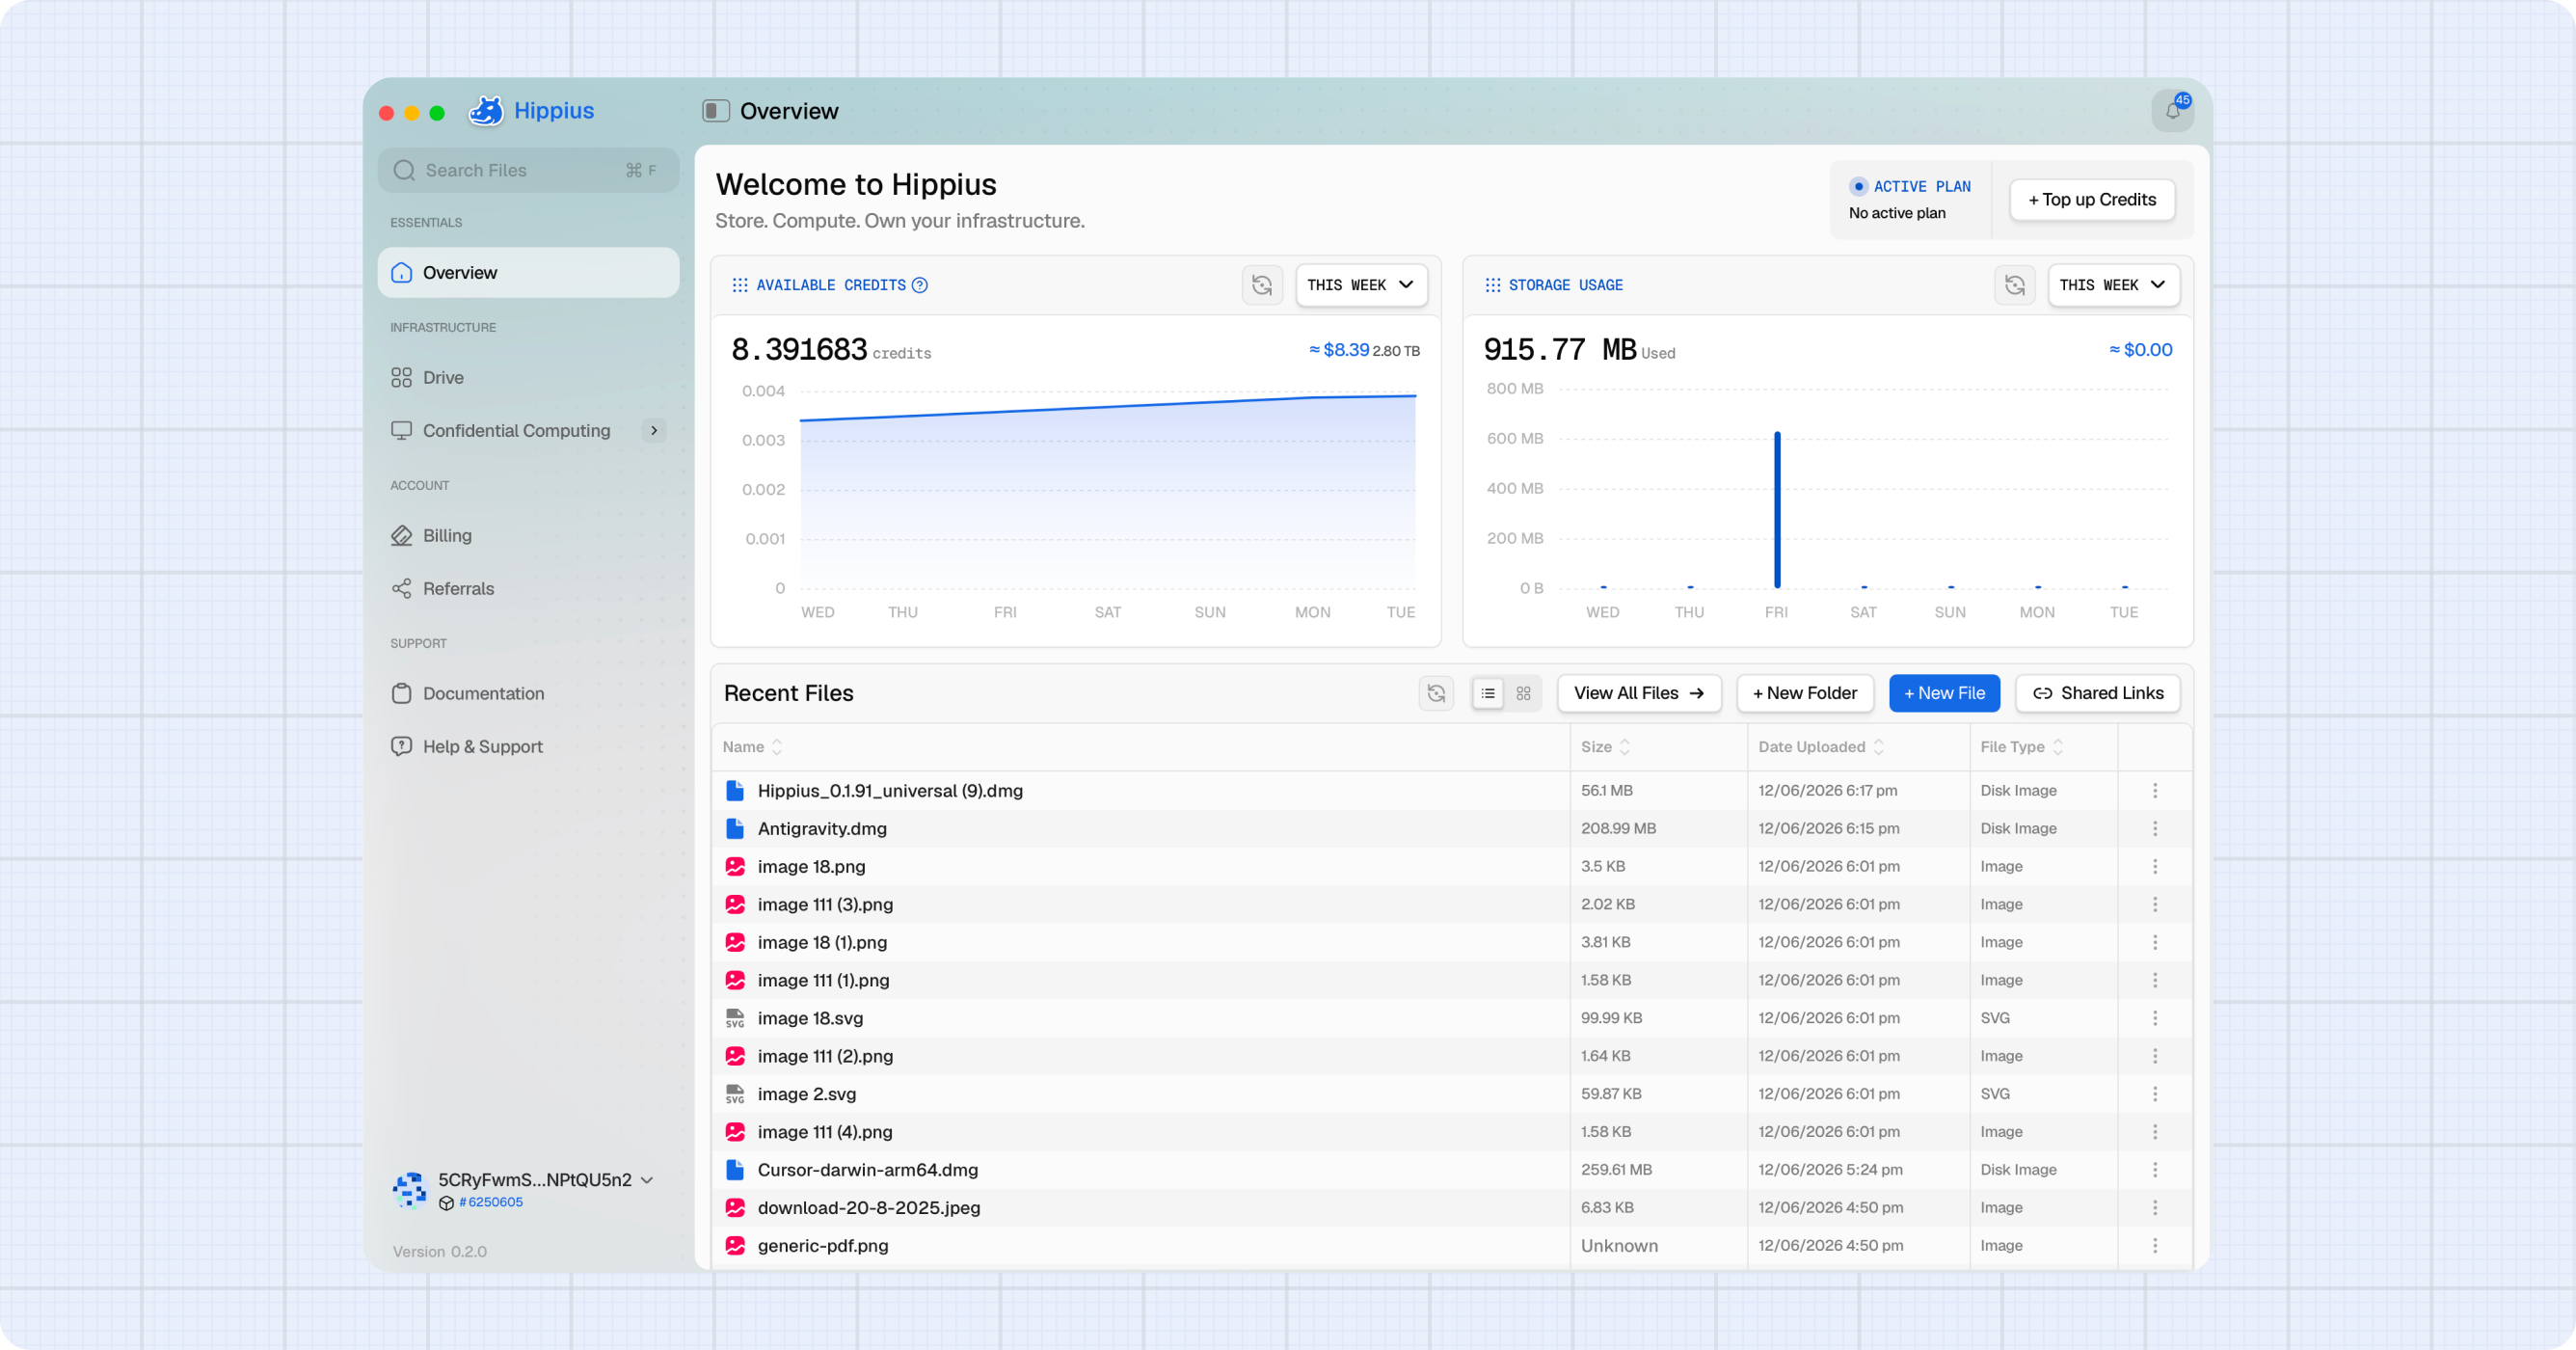Click the Search Files input field
This screenshot has width=2576, height=1350.
pos(528,170)
